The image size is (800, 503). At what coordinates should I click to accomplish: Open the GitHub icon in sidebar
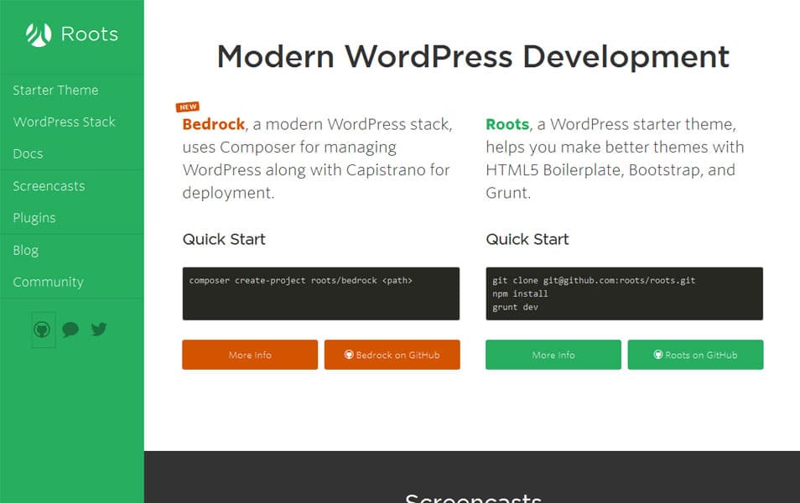point(42,329)
